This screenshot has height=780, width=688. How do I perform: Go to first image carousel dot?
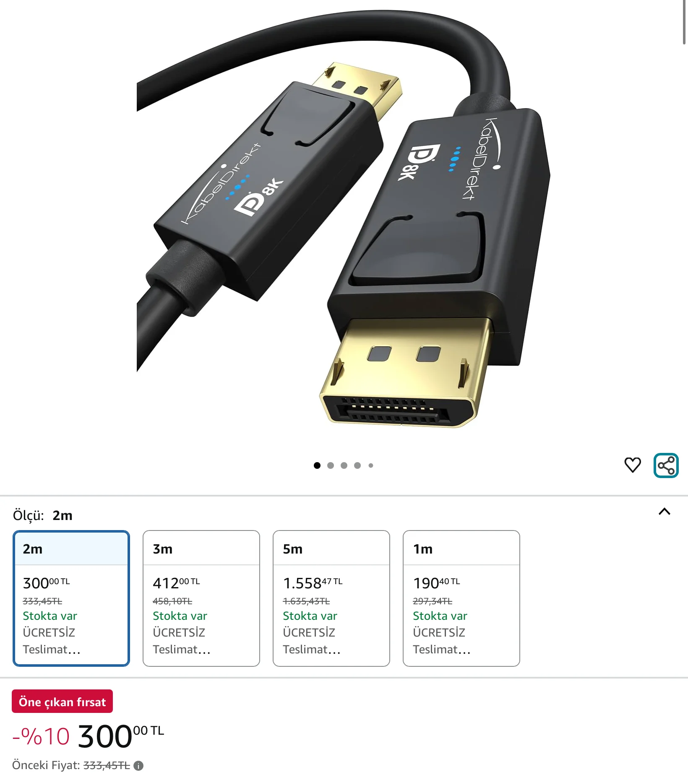point(317,465)
